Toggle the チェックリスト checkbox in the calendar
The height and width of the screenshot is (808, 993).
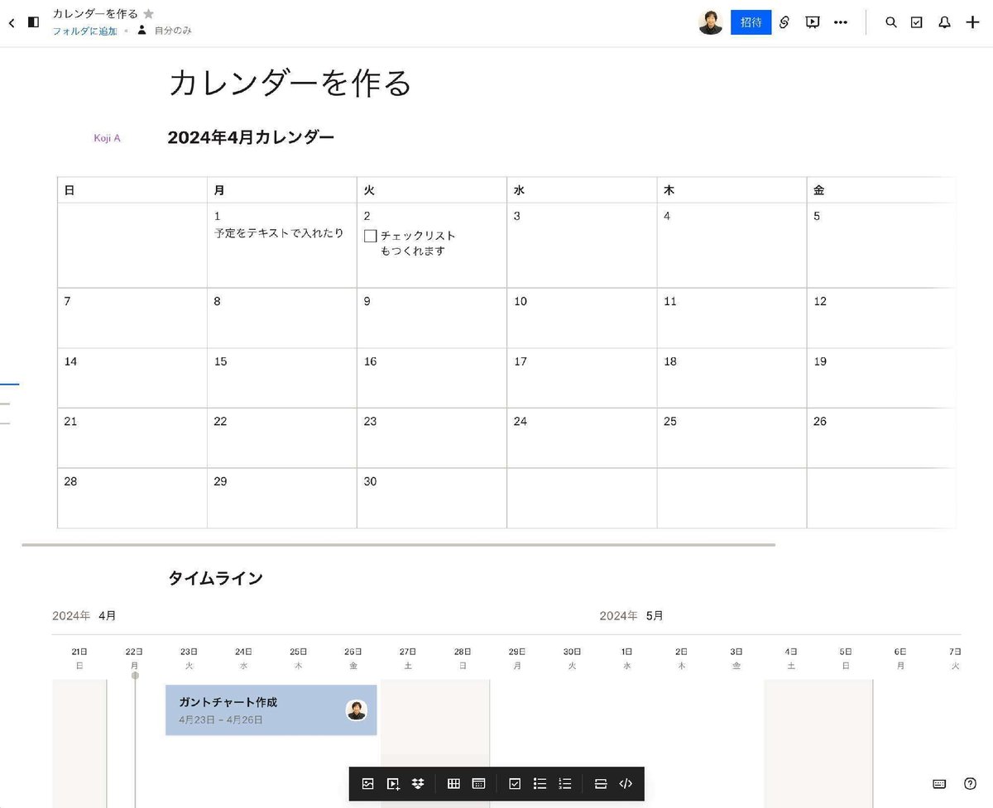point(371,236)
